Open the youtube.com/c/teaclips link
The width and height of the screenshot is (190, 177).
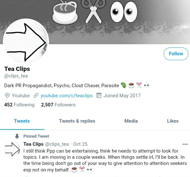[66, 96]
